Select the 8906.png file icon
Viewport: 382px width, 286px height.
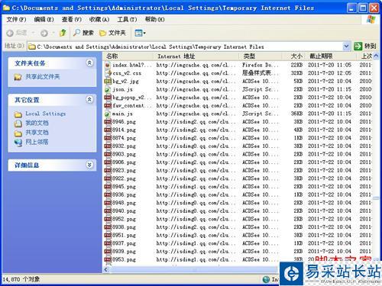tap(108, 162)
